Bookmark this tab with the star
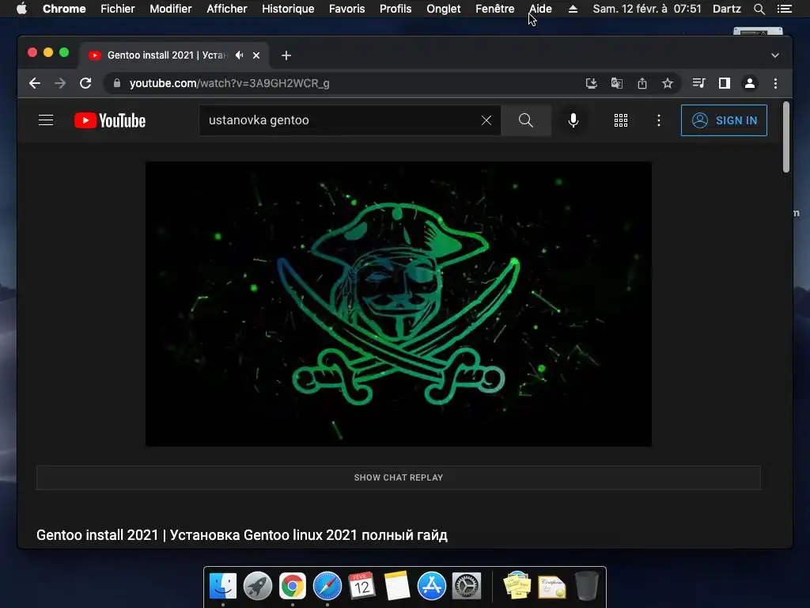Viewport: 810px width, 608px height. point(668,83)
